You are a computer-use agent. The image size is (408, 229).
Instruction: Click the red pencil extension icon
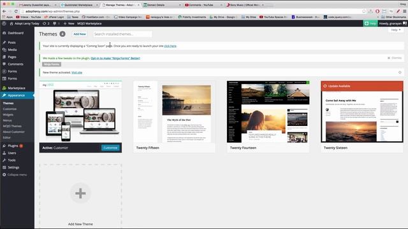tap(398, 11)
